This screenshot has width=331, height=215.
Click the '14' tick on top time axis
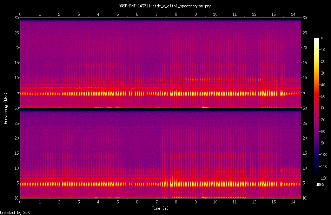pyautogui.click(x=293, y=14)
